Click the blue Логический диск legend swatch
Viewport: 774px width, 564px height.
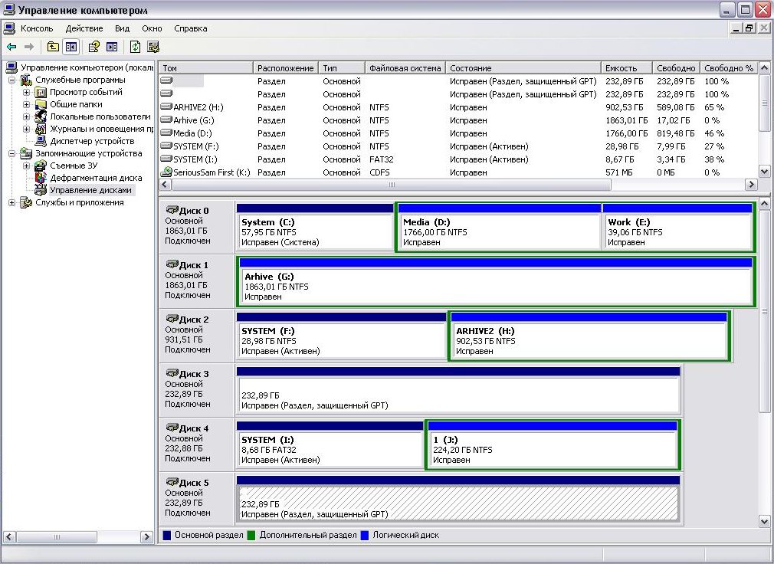pos(365,535)
